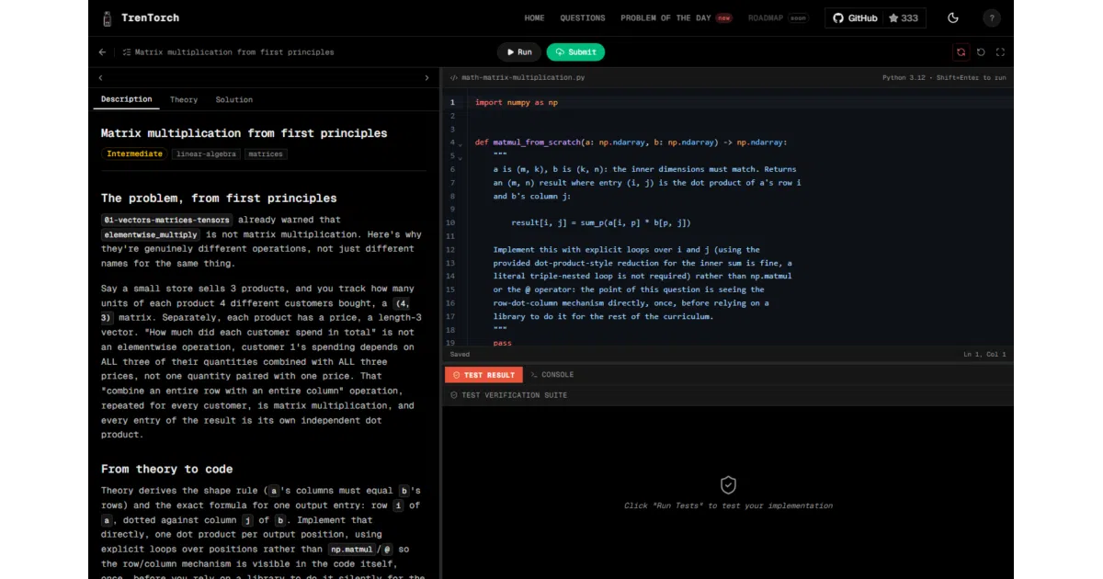Click the code icon beside the file name
The image size is (1103, 579).
point(454,78)
